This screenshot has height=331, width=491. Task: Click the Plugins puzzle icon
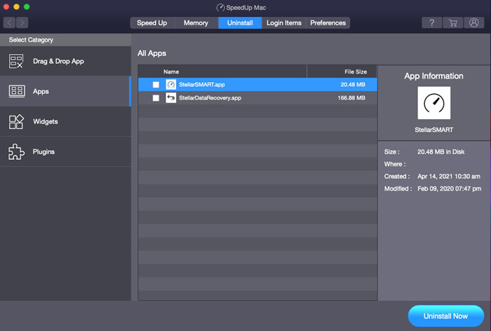tap(16, 151)
